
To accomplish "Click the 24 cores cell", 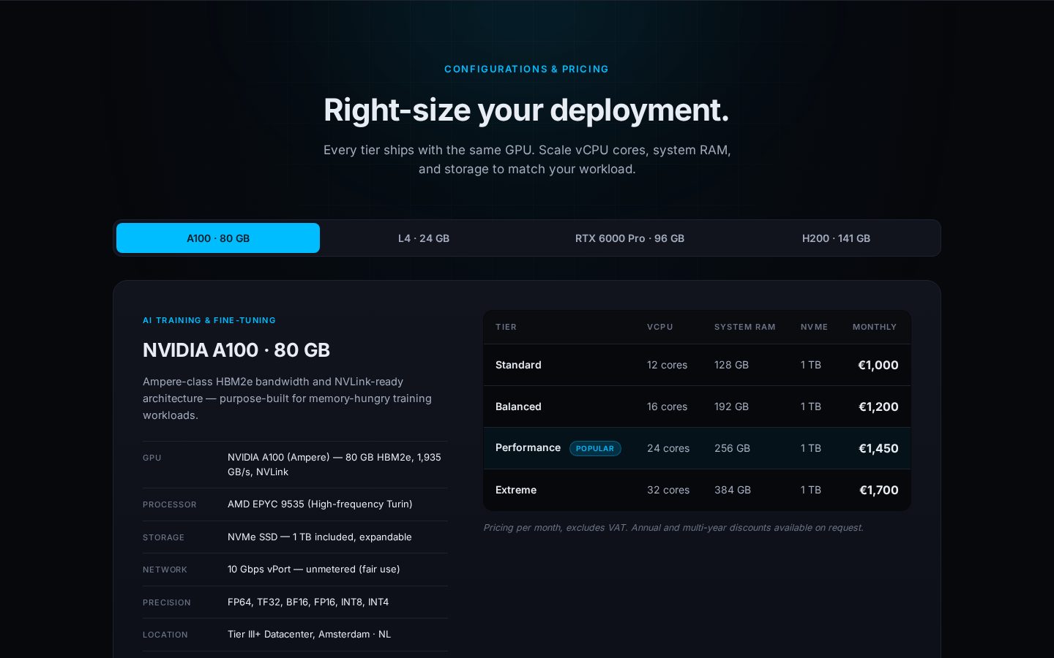I will pos(668,448).
